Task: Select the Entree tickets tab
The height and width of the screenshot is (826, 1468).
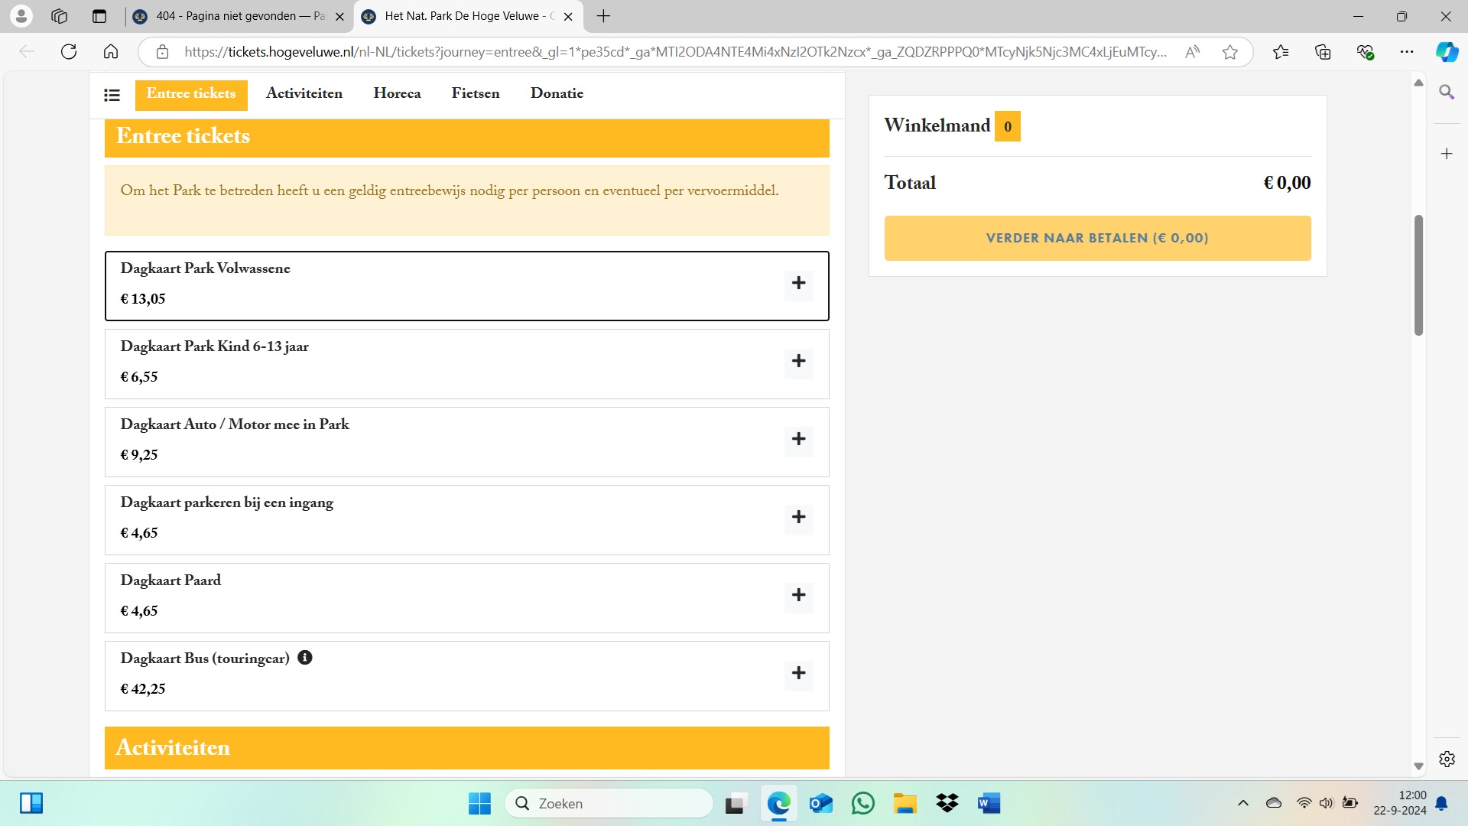Action: coord(191,94)
